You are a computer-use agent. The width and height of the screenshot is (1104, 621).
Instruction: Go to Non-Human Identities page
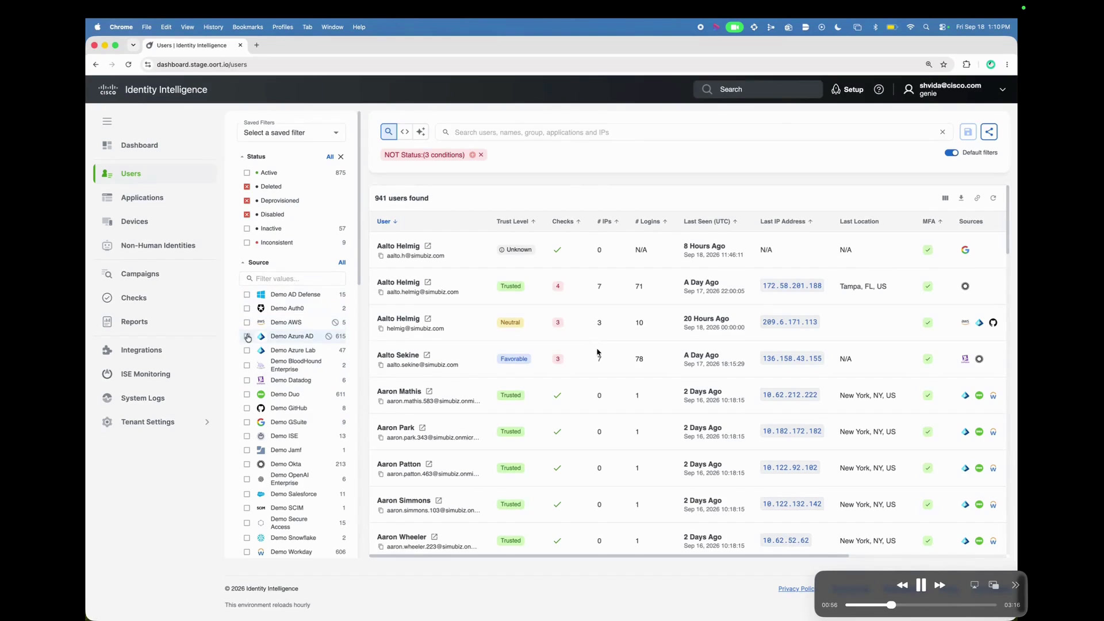coord(158,246)
